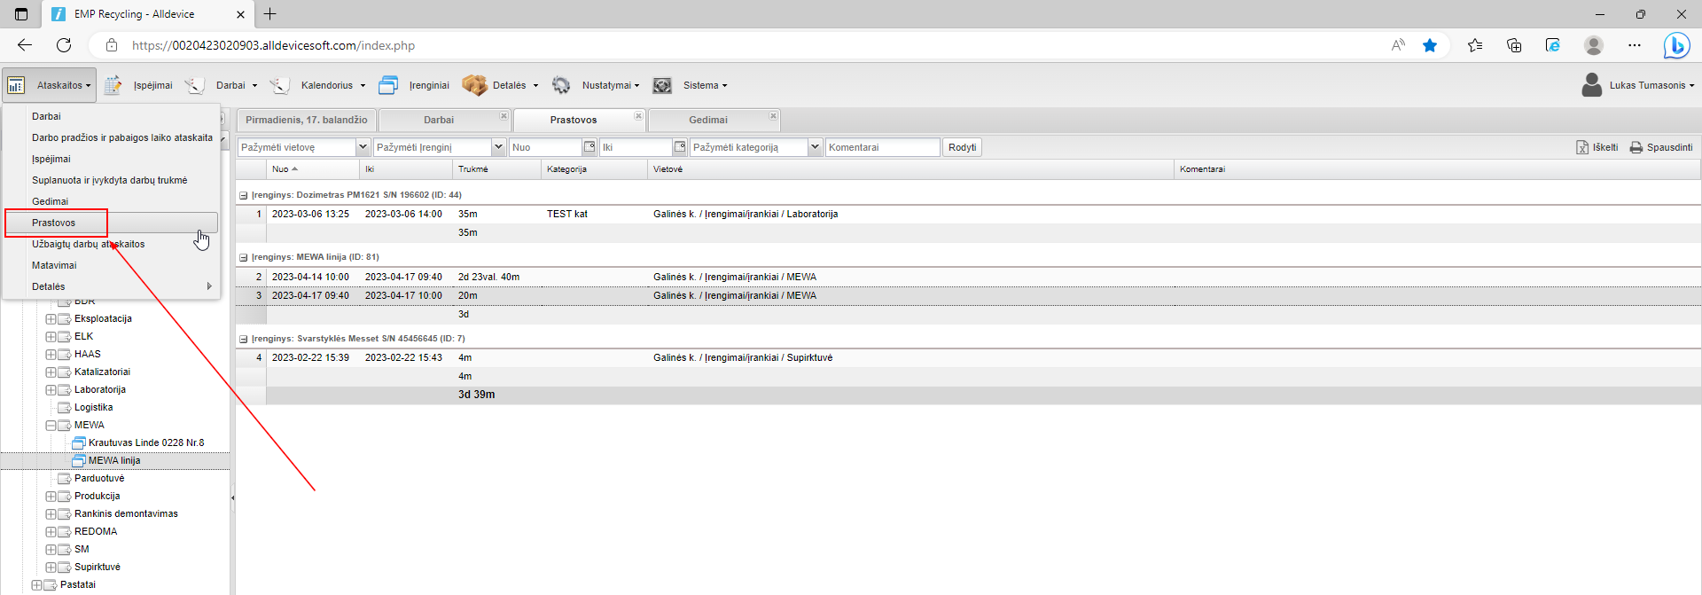Select the Supirktuvė tree item
1702x595 pixels.
[x=98, y=567]
